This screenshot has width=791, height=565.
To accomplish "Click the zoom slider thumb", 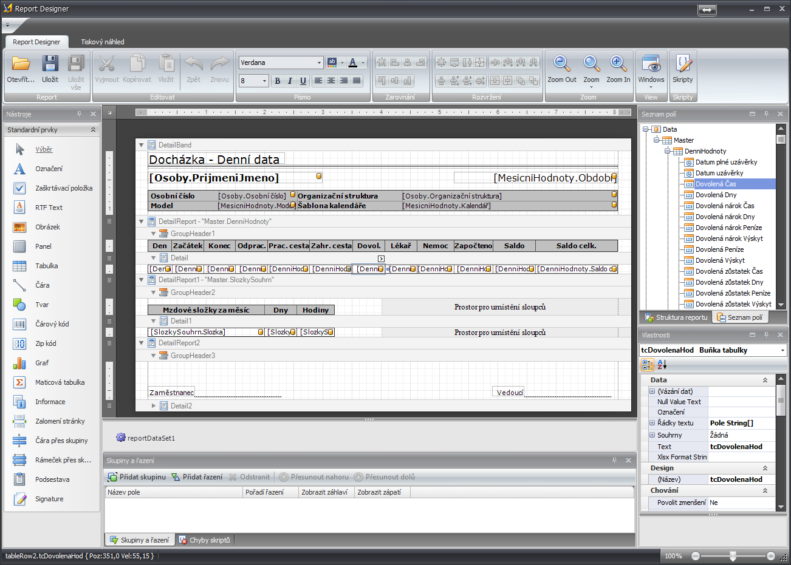I will point(733,556).
